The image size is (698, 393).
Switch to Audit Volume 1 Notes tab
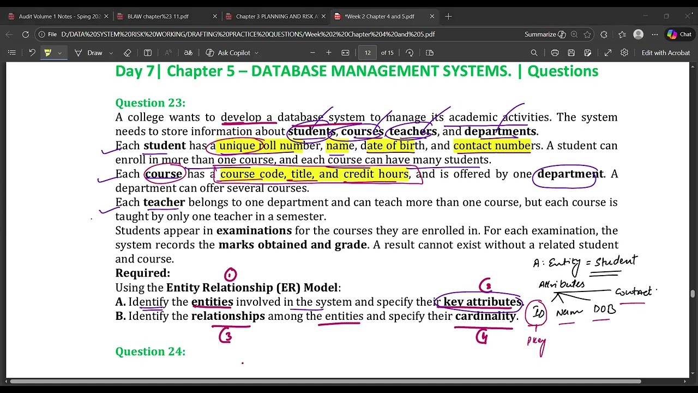(x=57, y=16)
